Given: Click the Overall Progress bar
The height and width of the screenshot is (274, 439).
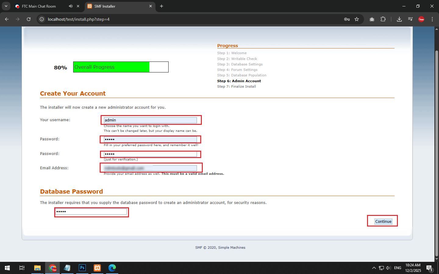Looking at the screenshot, I should [x=121, y=67].
